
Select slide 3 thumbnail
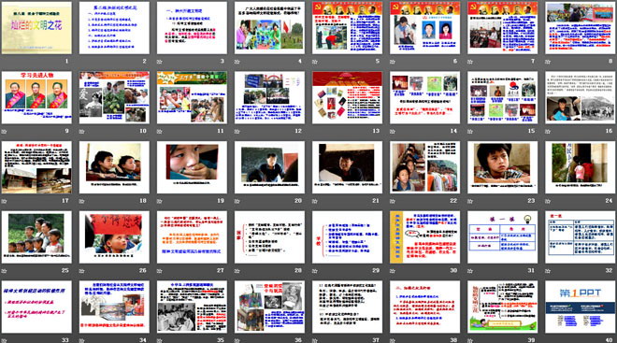click(x=192, y=27)
